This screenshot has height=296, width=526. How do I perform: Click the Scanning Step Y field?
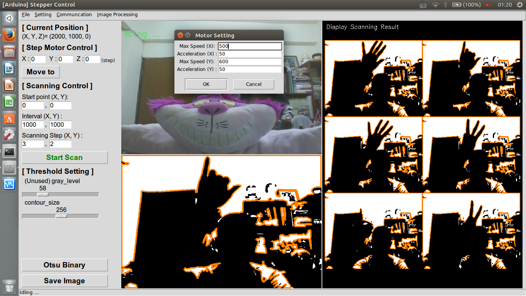[x=60, y=144]
